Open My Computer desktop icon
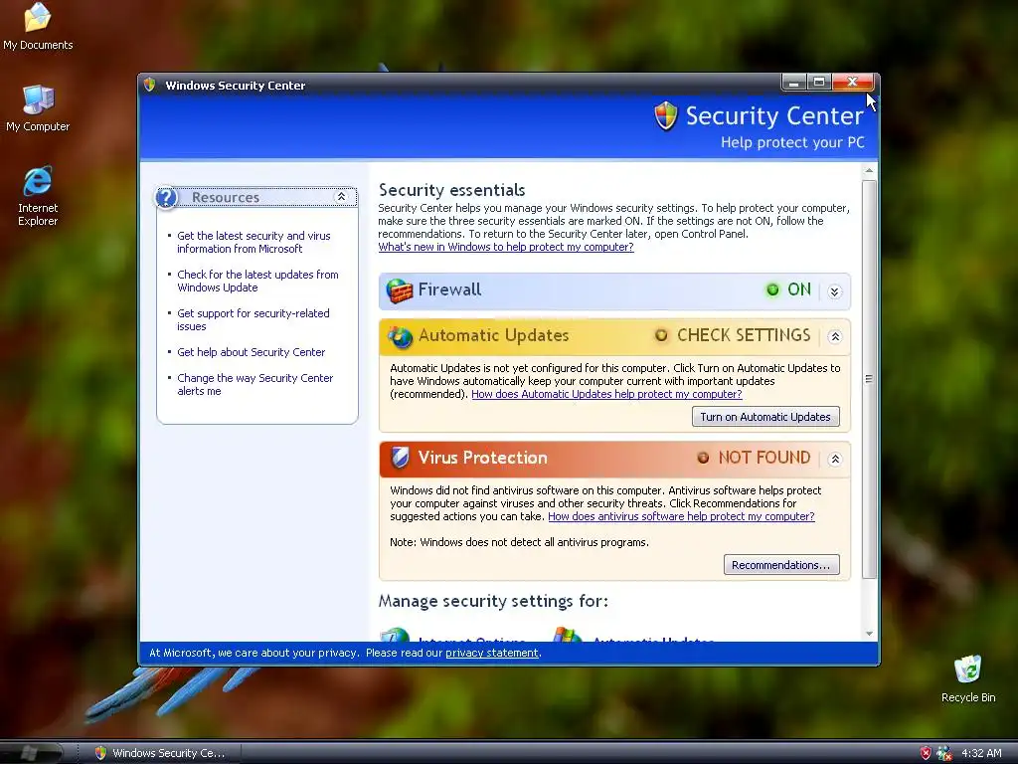Screen dimensions: 1018x764 [38, 108]
